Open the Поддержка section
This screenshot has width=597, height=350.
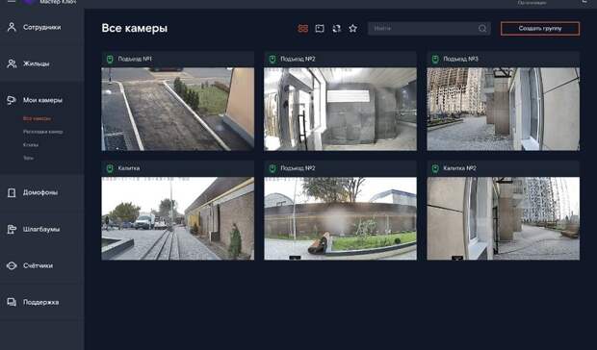[x=41, y=302]
